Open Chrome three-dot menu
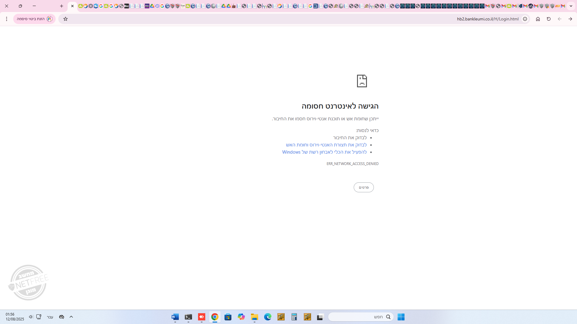The height and width of the screenshot is (324, 577). click(x=7, y=19)
